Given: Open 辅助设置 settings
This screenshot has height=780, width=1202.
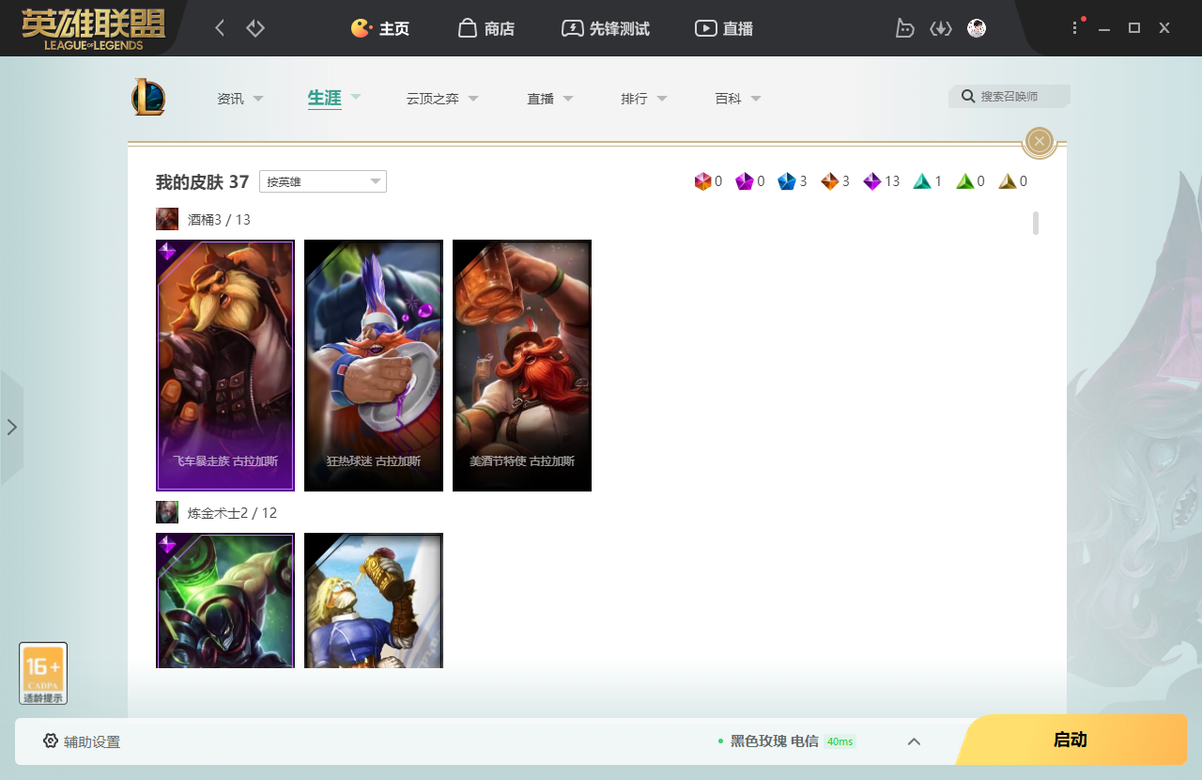Looking at the screenshot, I should click(82, 741).
